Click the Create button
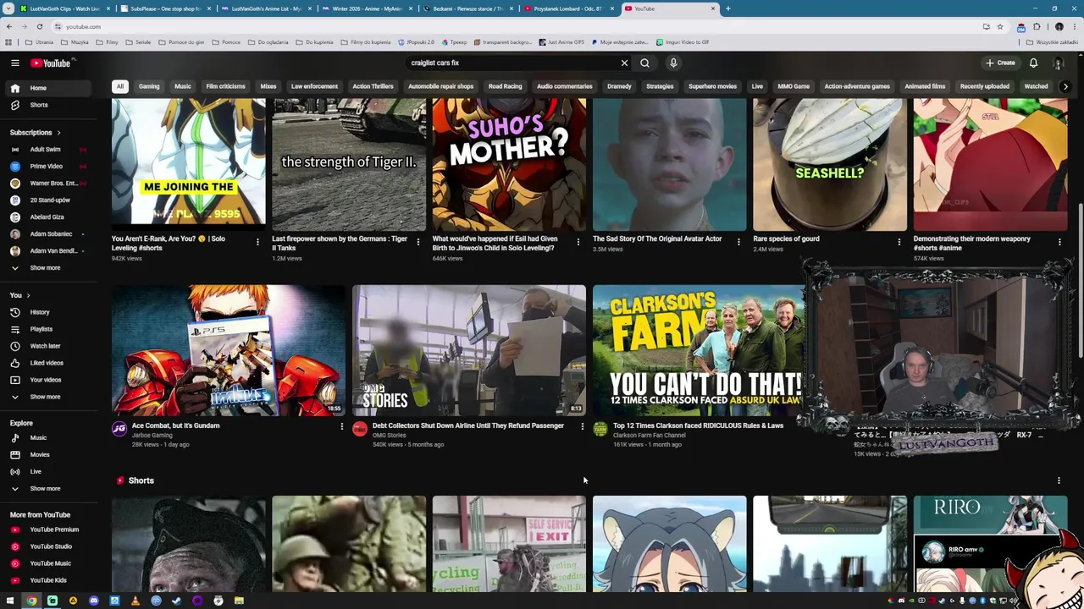1084x609 pixels. click(1000, 63)
